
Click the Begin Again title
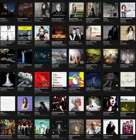tap(72, 112)
